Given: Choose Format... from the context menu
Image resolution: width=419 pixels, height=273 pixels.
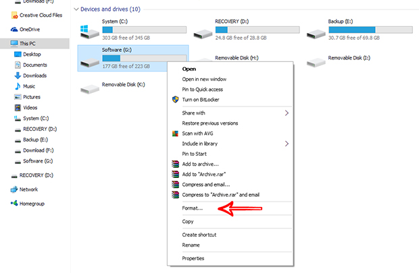Looking at the screenshot, I should point(193,208).
